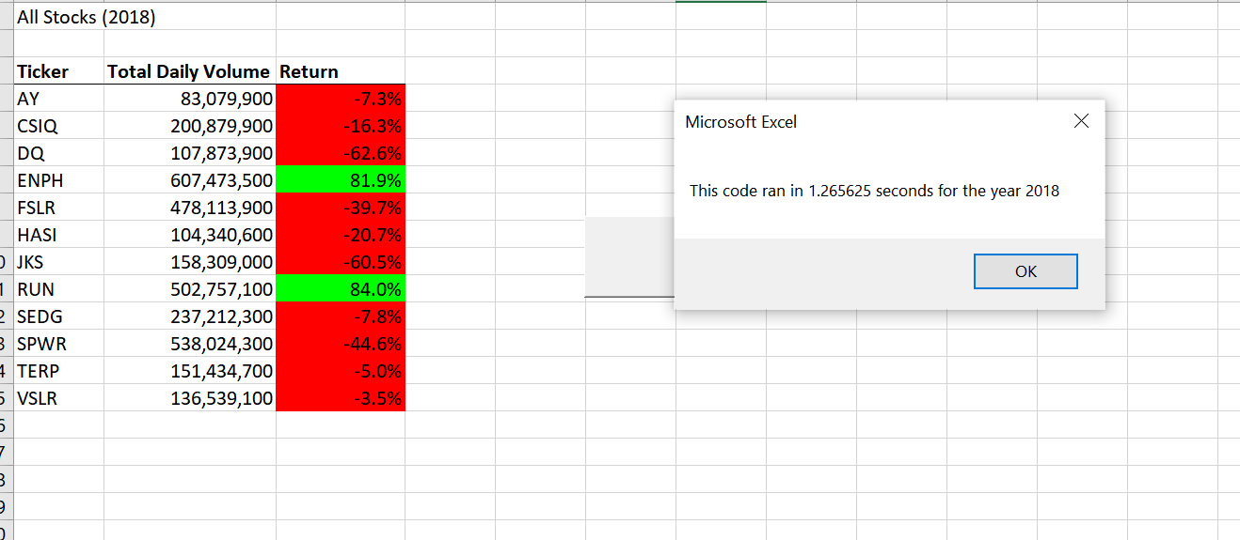The image size is (1240, 540).
Task: Select the 607,473,500 volume cell
Action: [x=190, y=180]
